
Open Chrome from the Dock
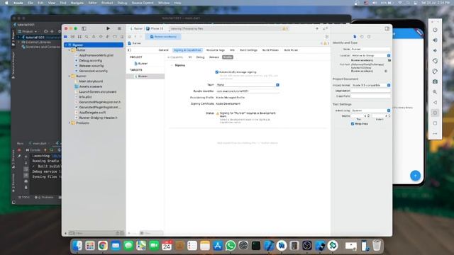(102, 246)
